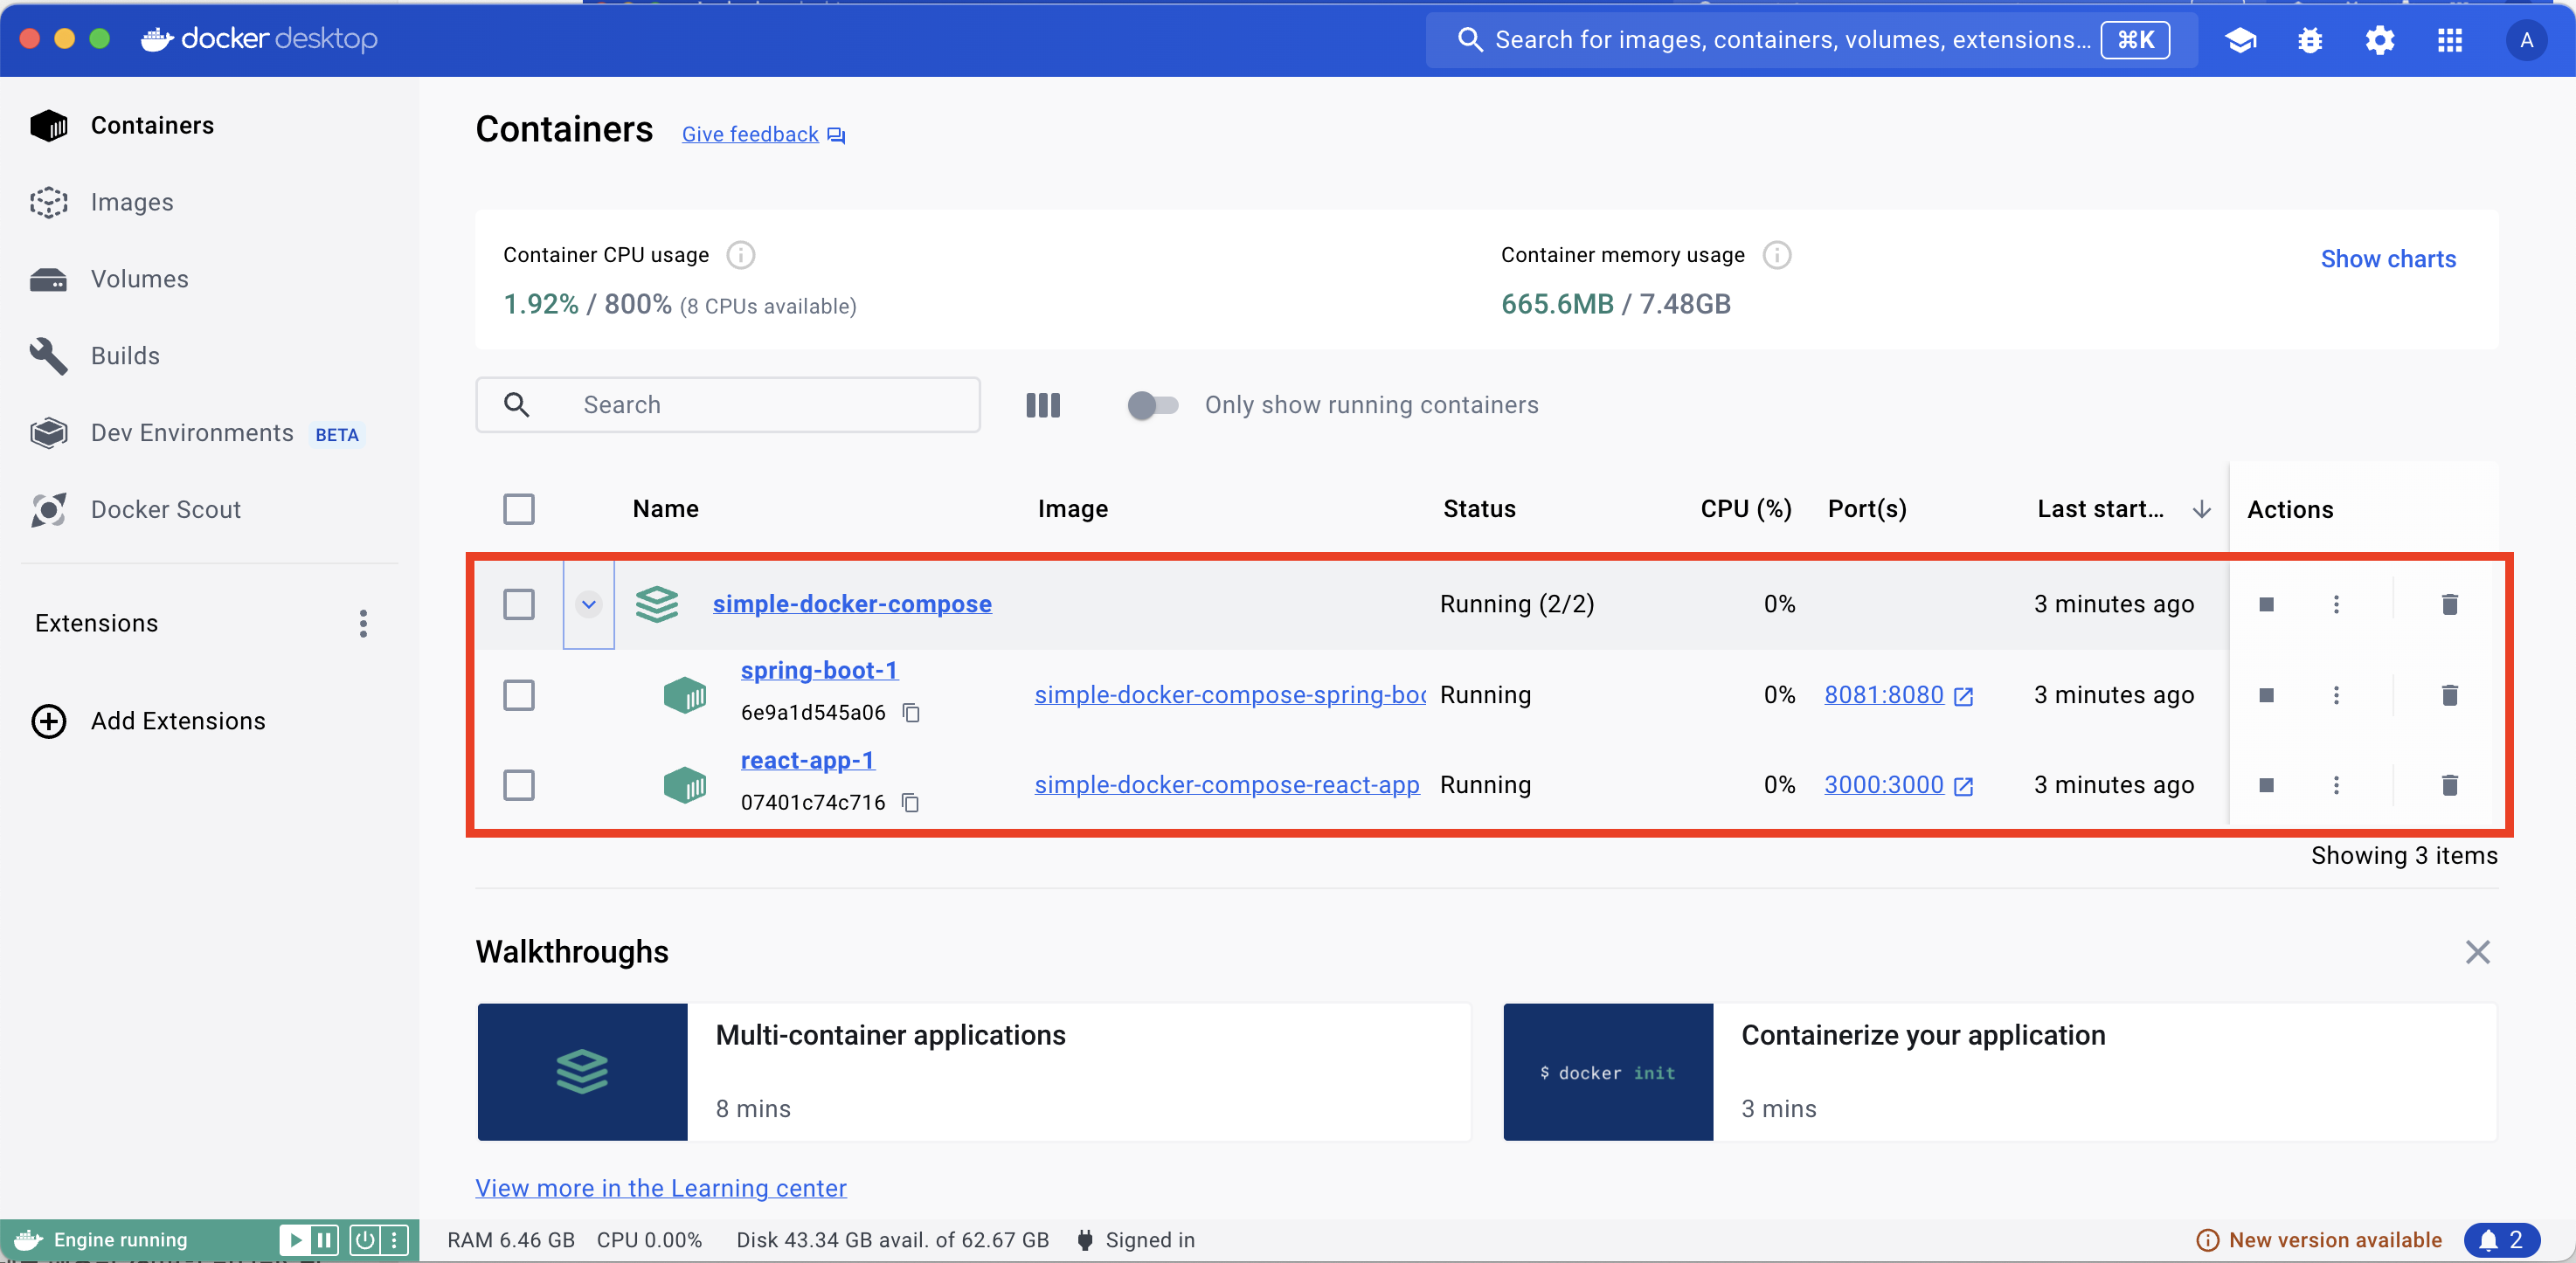Open the Learning center graduation cap icon
The width and height of the screenshot is (2576, 1263).
point(2240,40)
